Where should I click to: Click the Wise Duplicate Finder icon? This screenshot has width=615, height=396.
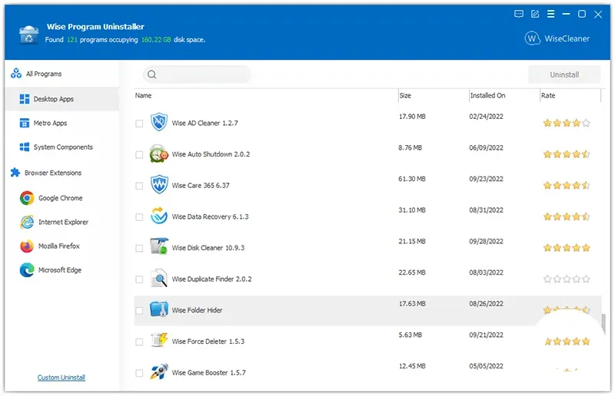[159, 278]
